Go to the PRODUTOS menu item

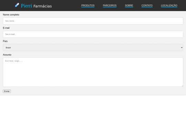88,6
